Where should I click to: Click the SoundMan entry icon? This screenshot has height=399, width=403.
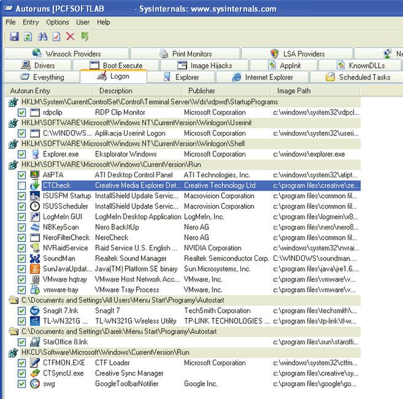click(x=35, y=258)
